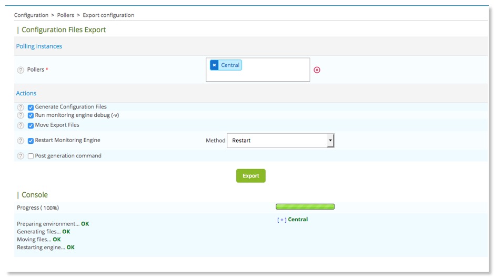Uncheck Generate Configuration Files checkbox
Screen dimensions: 494x277
[31, 107]
